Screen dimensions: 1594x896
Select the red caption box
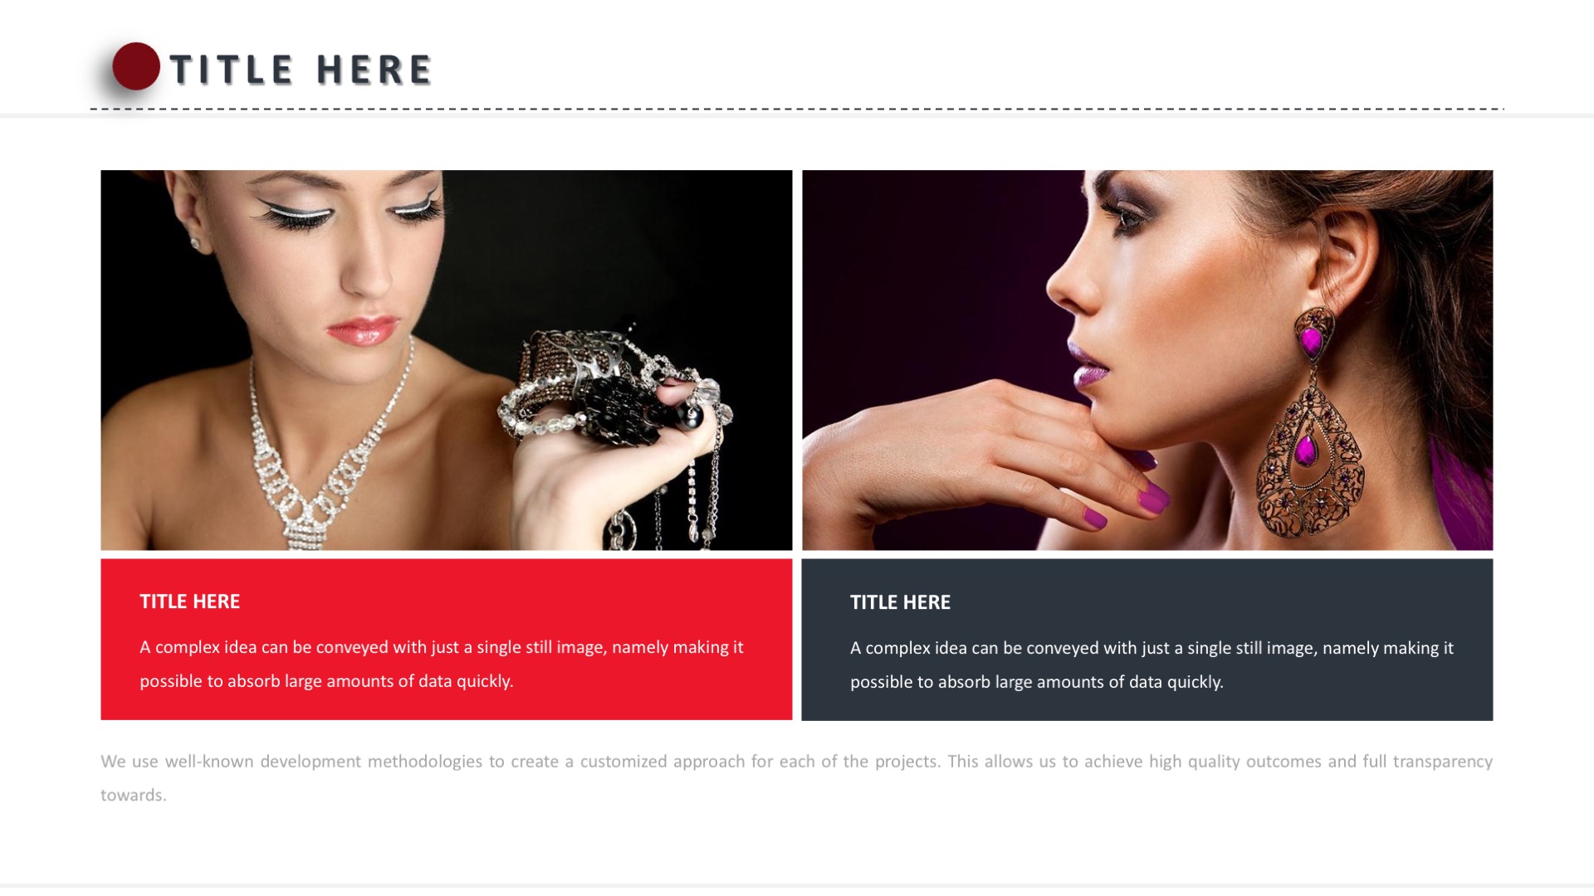tap(447, 639)
